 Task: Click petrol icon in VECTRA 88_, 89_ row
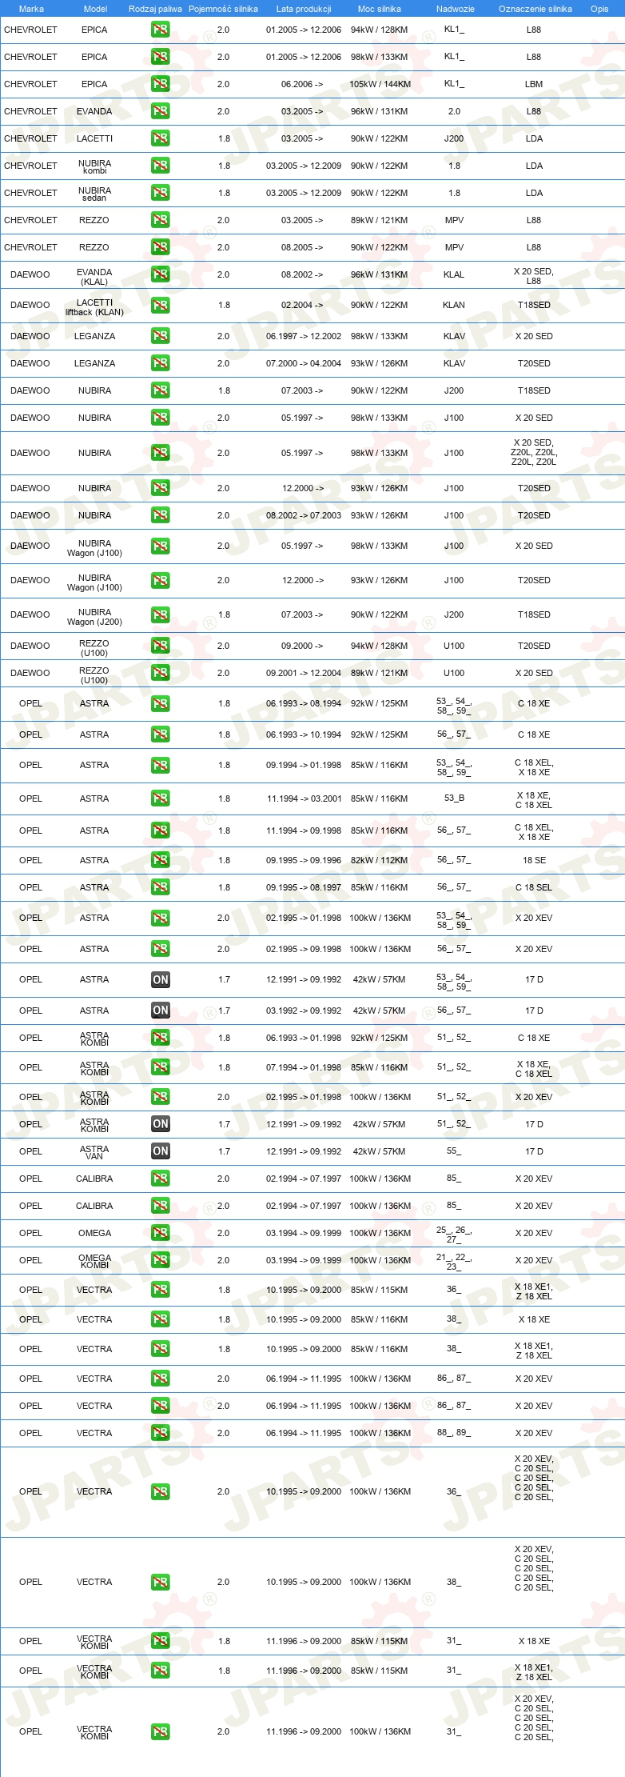tap(160, 1433)
